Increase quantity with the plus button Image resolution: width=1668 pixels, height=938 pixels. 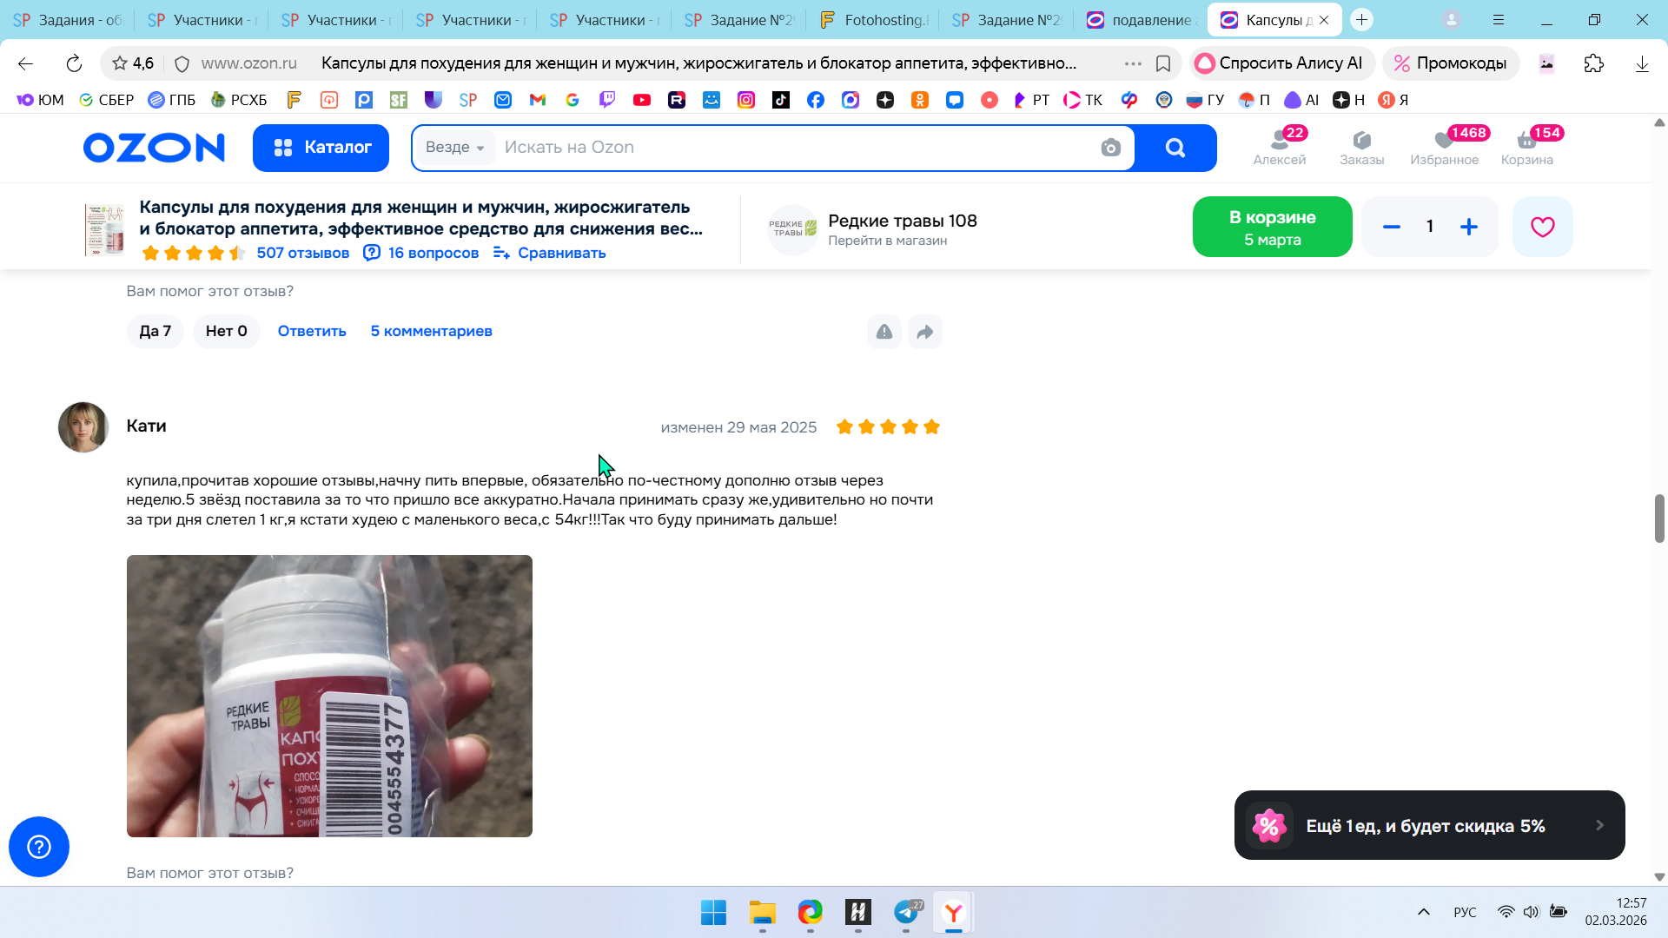1468,227
